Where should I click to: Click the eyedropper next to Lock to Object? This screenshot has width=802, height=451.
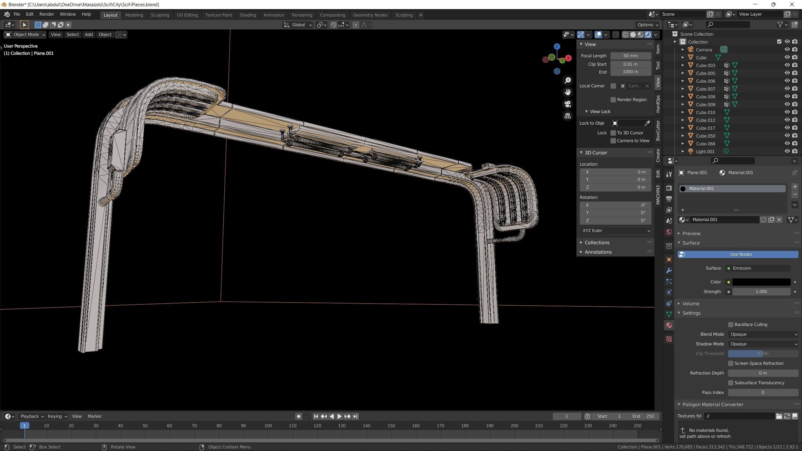pyautogui.click(x=647, y=123)
